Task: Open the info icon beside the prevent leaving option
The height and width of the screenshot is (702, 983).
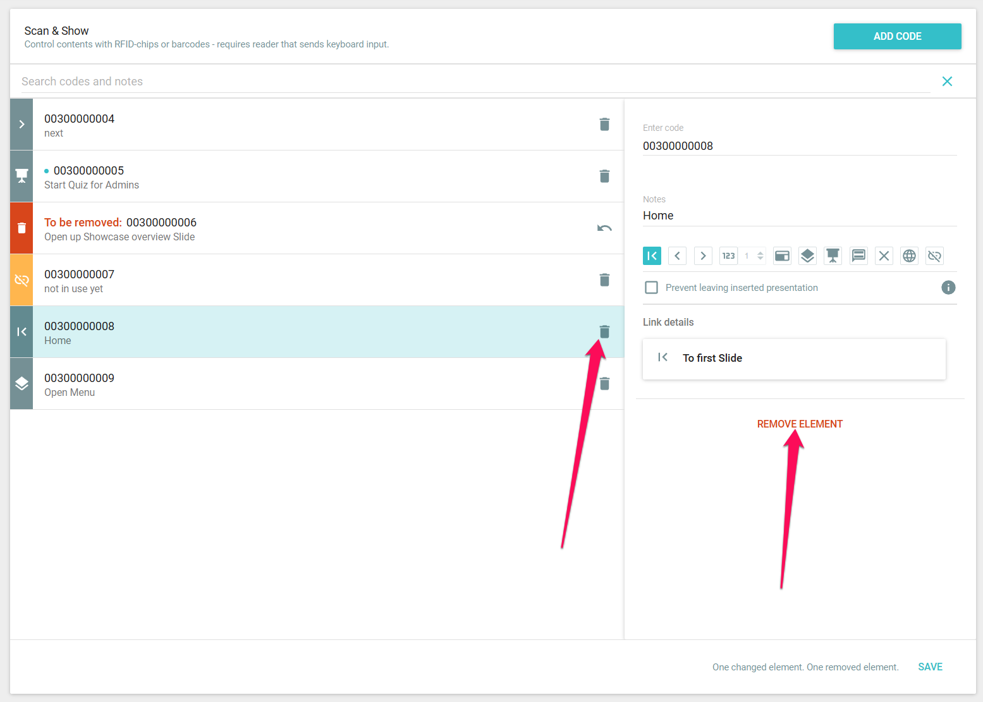Action: [x=948, y=288]
